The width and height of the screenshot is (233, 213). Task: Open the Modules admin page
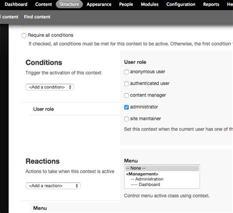[x=149, y=4]
